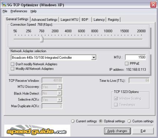Click the IP address 192.168.0.113 text
The width and height of the screenshot is (158, 138).
coord(128,70)
